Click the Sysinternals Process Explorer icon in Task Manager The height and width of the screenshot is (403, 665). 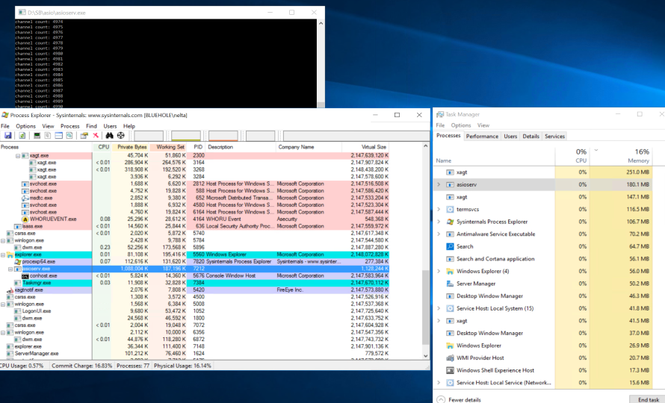click(450, 222)
